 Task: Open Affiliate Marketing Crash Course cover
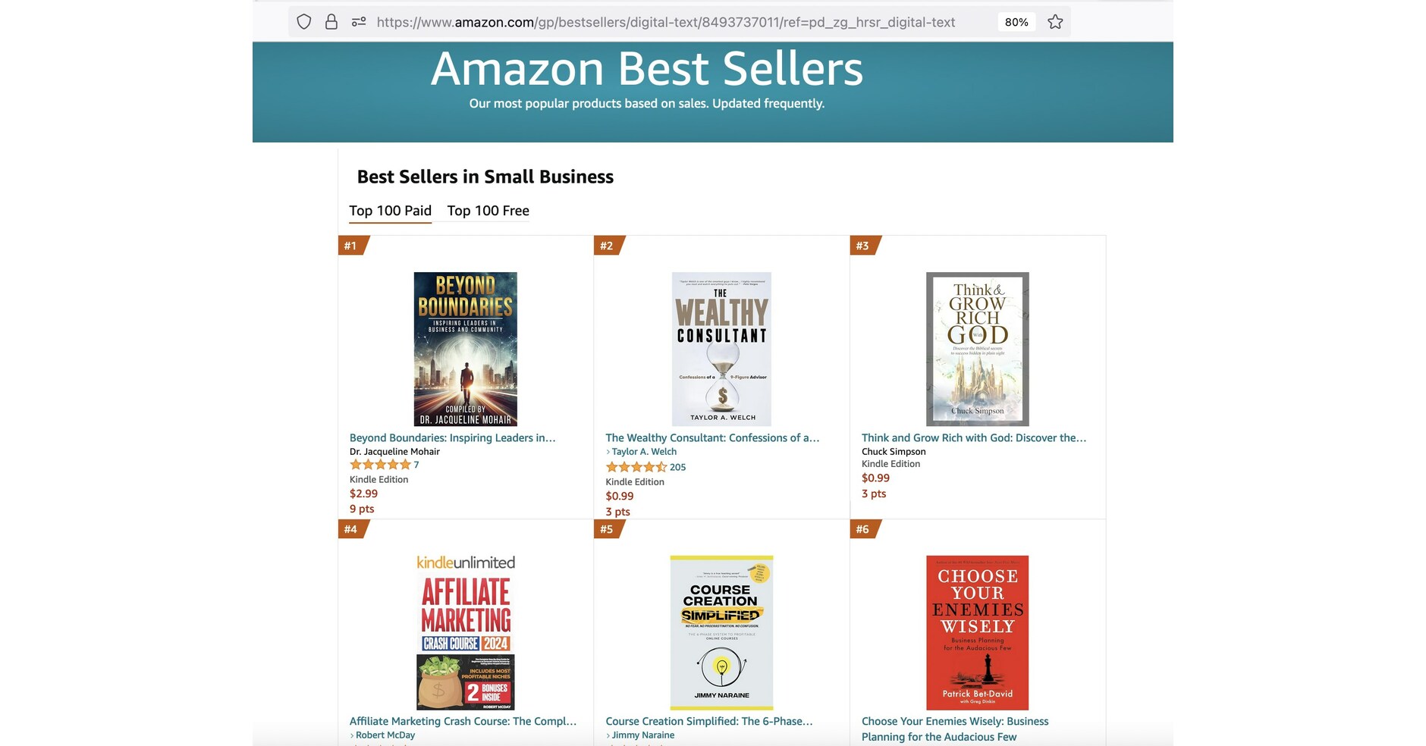point(465,632)
